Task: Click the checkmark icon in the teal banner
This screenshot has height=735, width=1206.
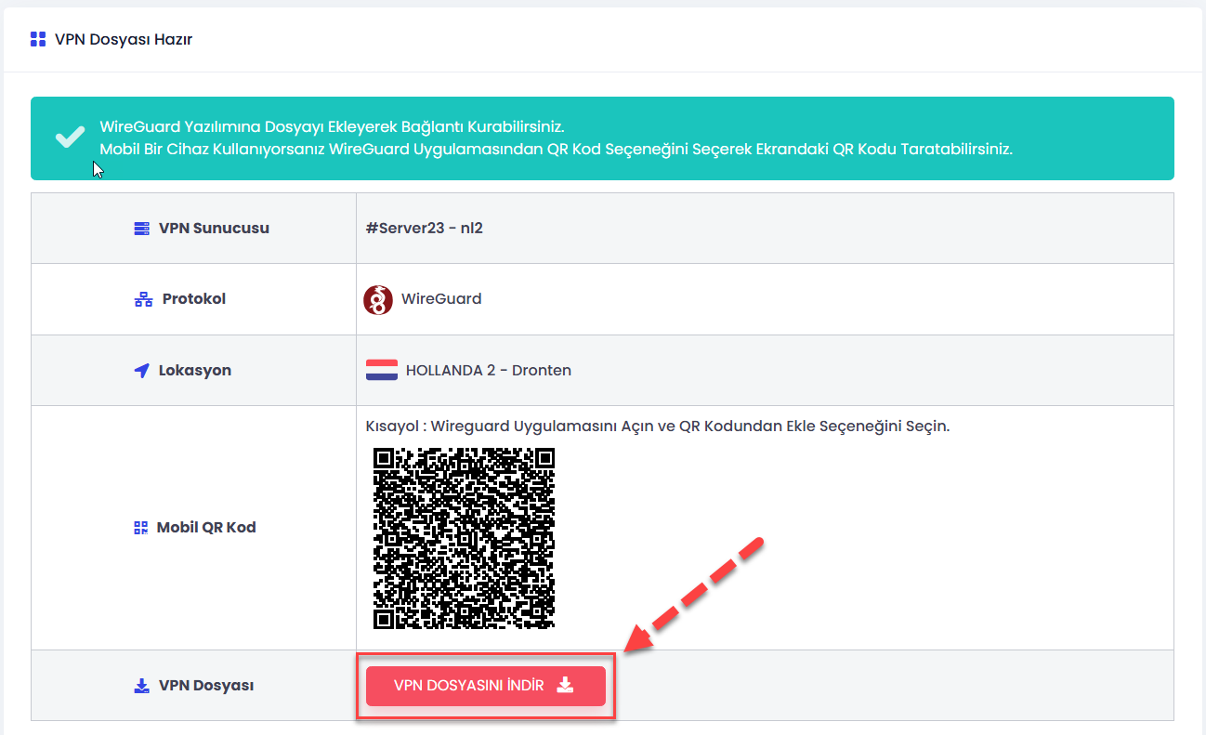Action: tap(70, 138)
